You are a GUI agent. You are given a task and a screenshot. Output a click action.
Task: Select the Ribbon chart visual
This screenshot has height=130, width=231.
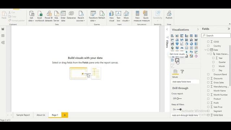pos(196,40)
